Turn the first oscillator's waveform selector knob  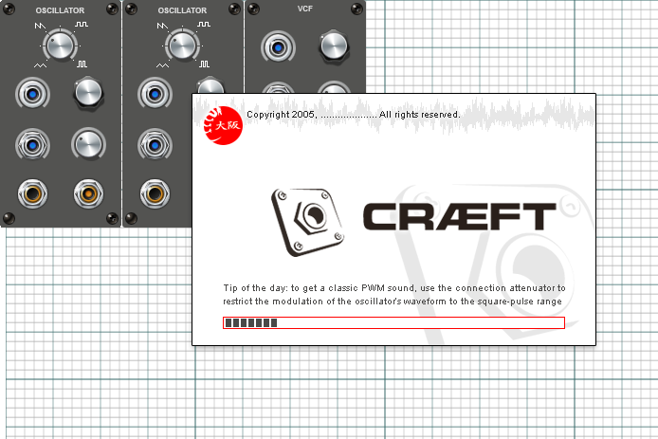click(x=61, y=45)
